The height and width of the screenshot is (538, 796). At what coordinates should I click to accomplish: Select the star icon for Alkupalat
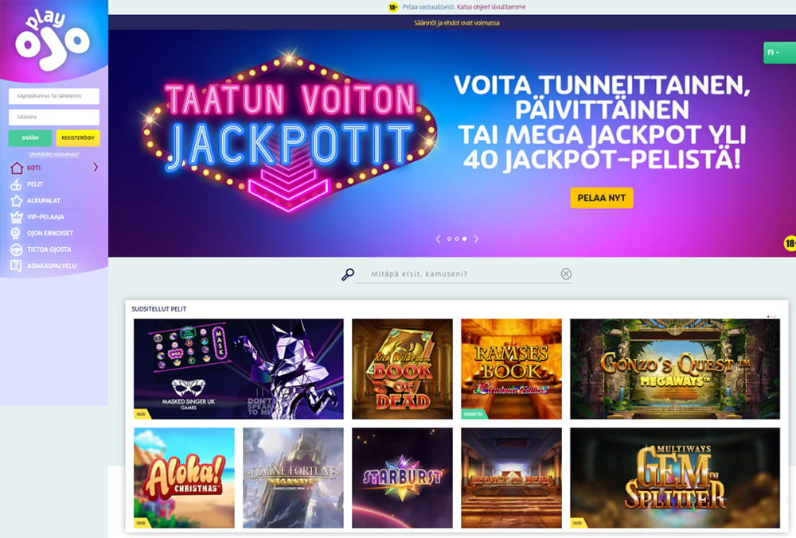click(x=17, y=200)
